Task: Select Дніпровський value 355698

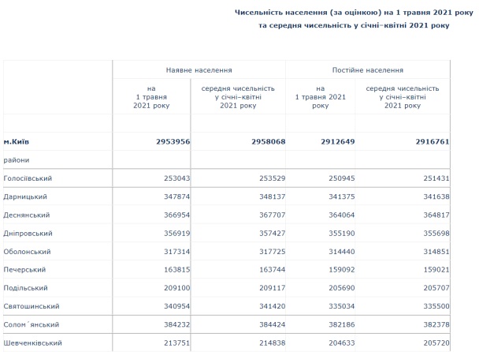Action: coord(436,234)
